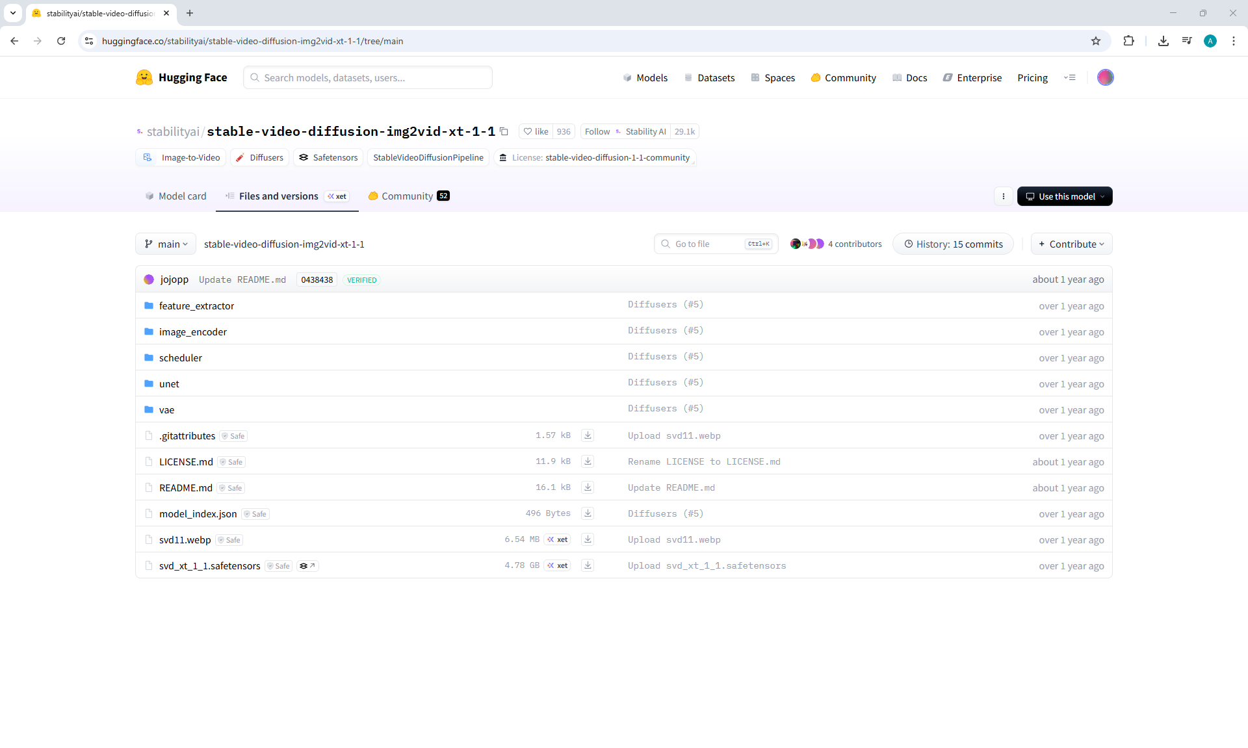The image size is (1248, 748).
Task: Download the LICENSE.md file
Action: pos(588,461)
